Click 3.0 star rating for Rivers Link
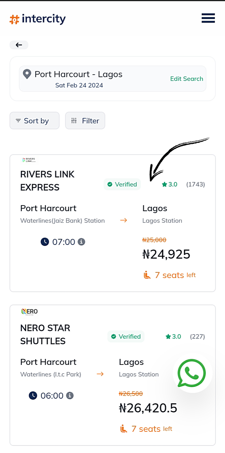This screenshot has height=453, width=225. pyautogui.click(x=170, y=184)
